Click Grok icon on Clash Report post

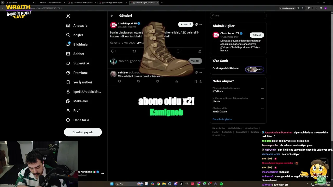(x=196, y=24)
